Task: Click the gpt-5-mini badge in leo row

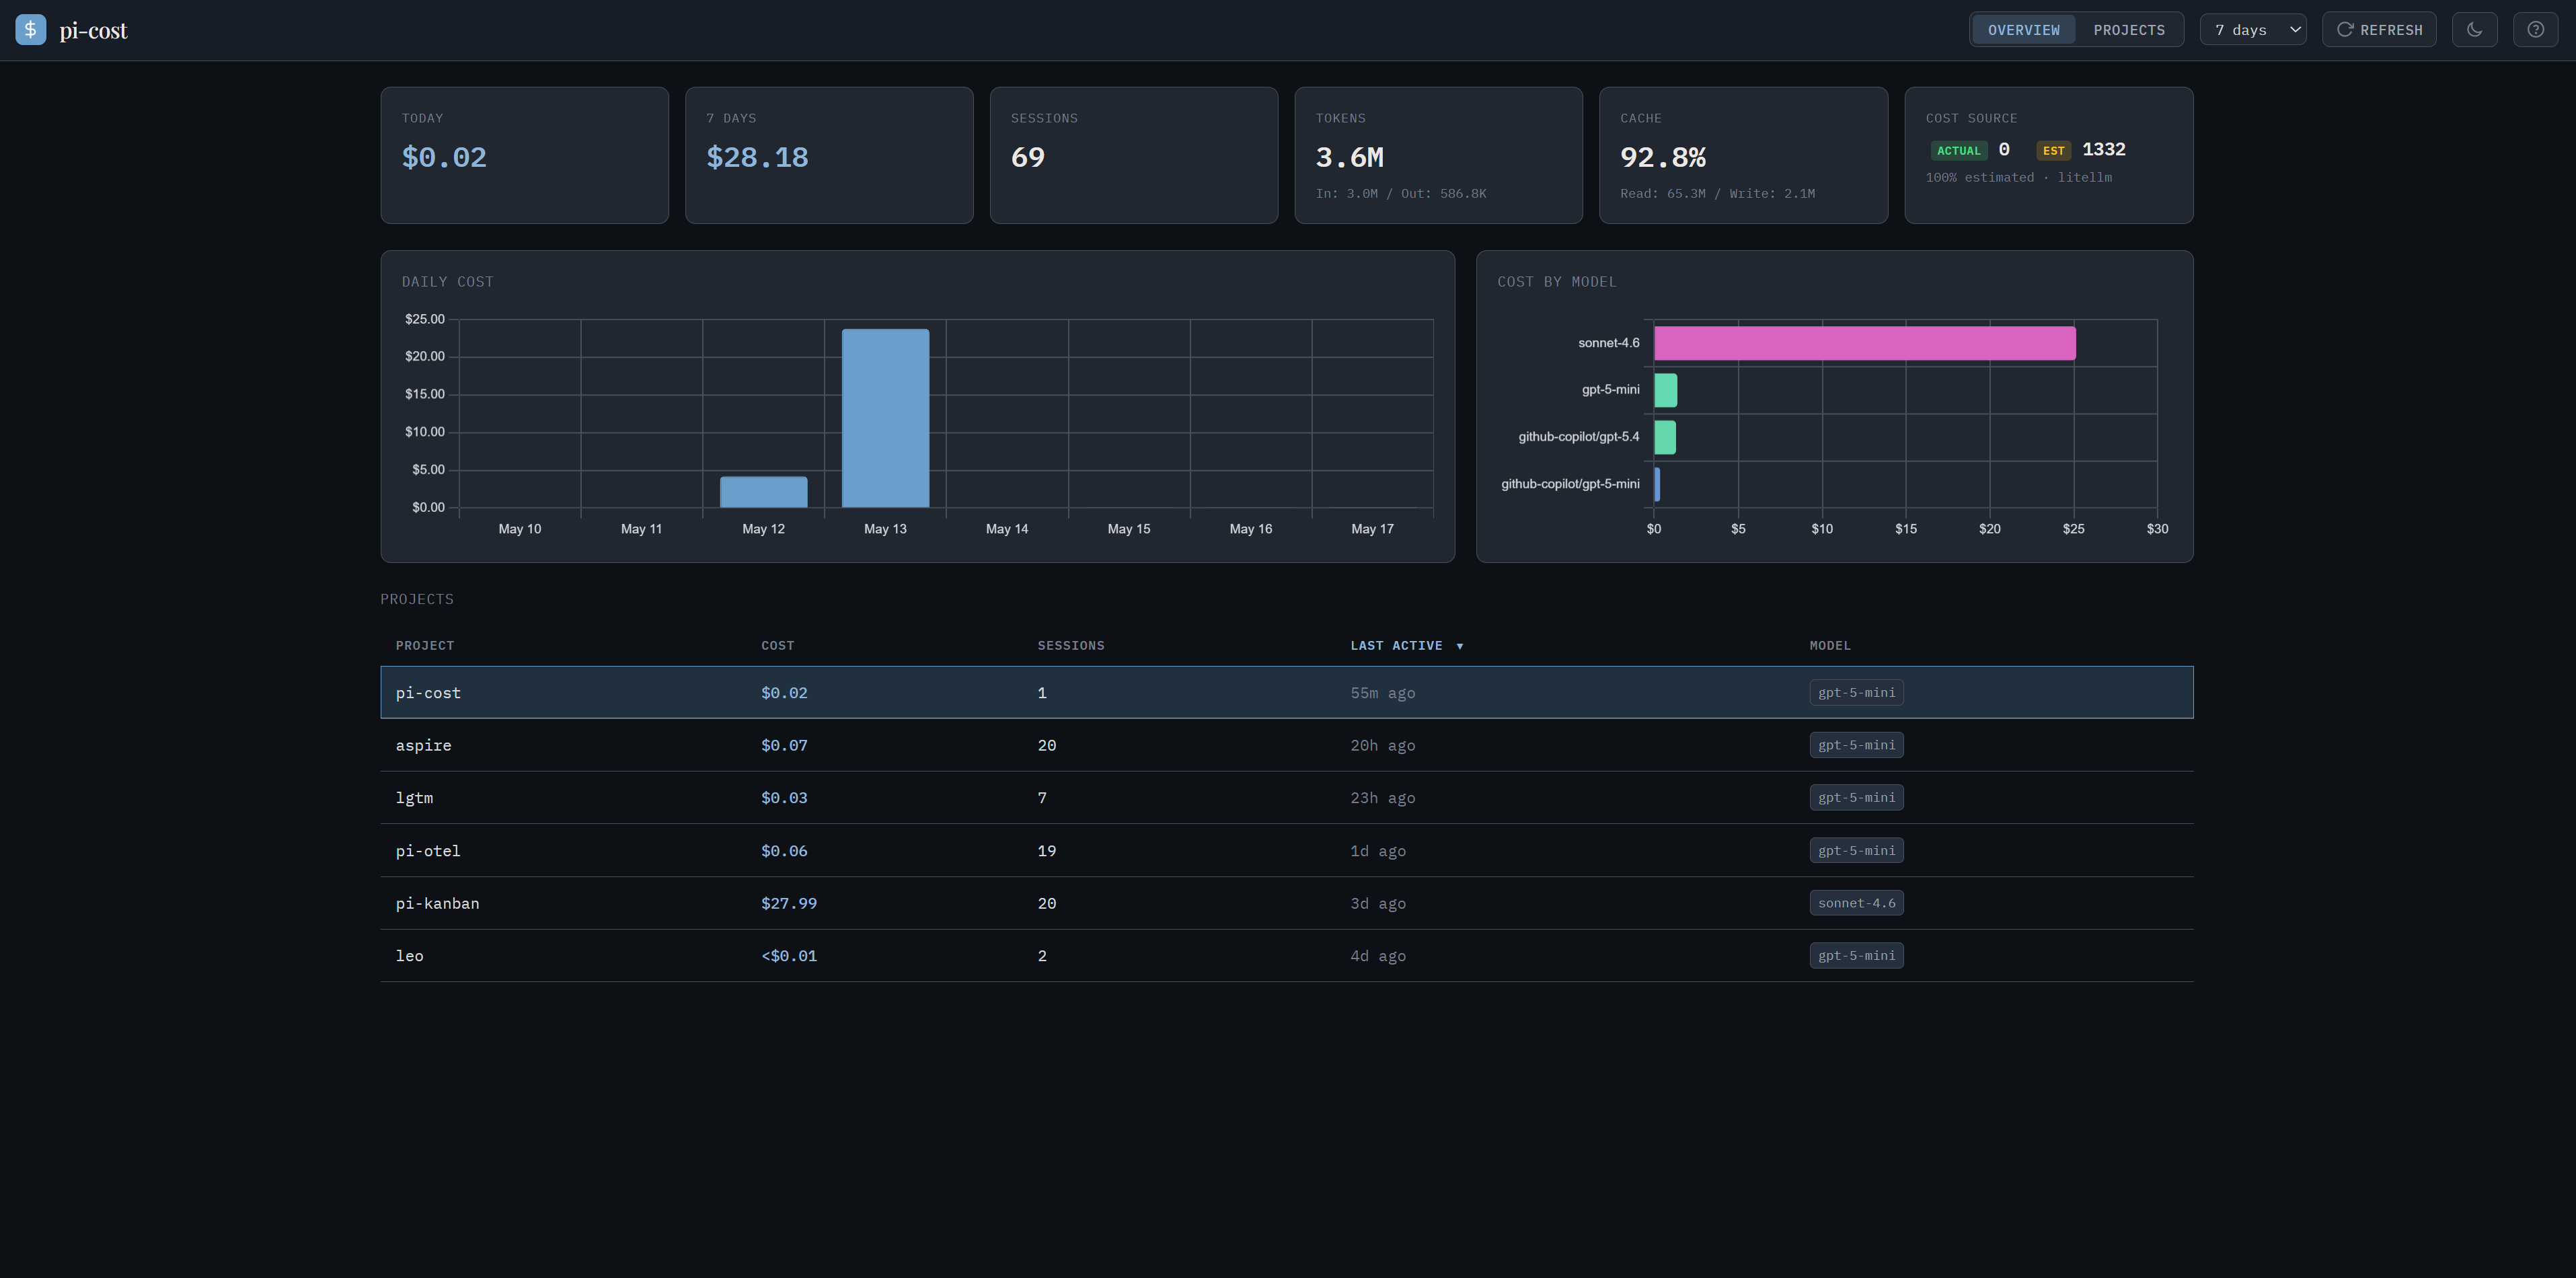Action: pyautogui.click(x=1856, y=956)
